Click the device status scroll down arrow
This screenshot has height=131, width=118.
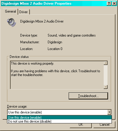click(x=105, y=87)
